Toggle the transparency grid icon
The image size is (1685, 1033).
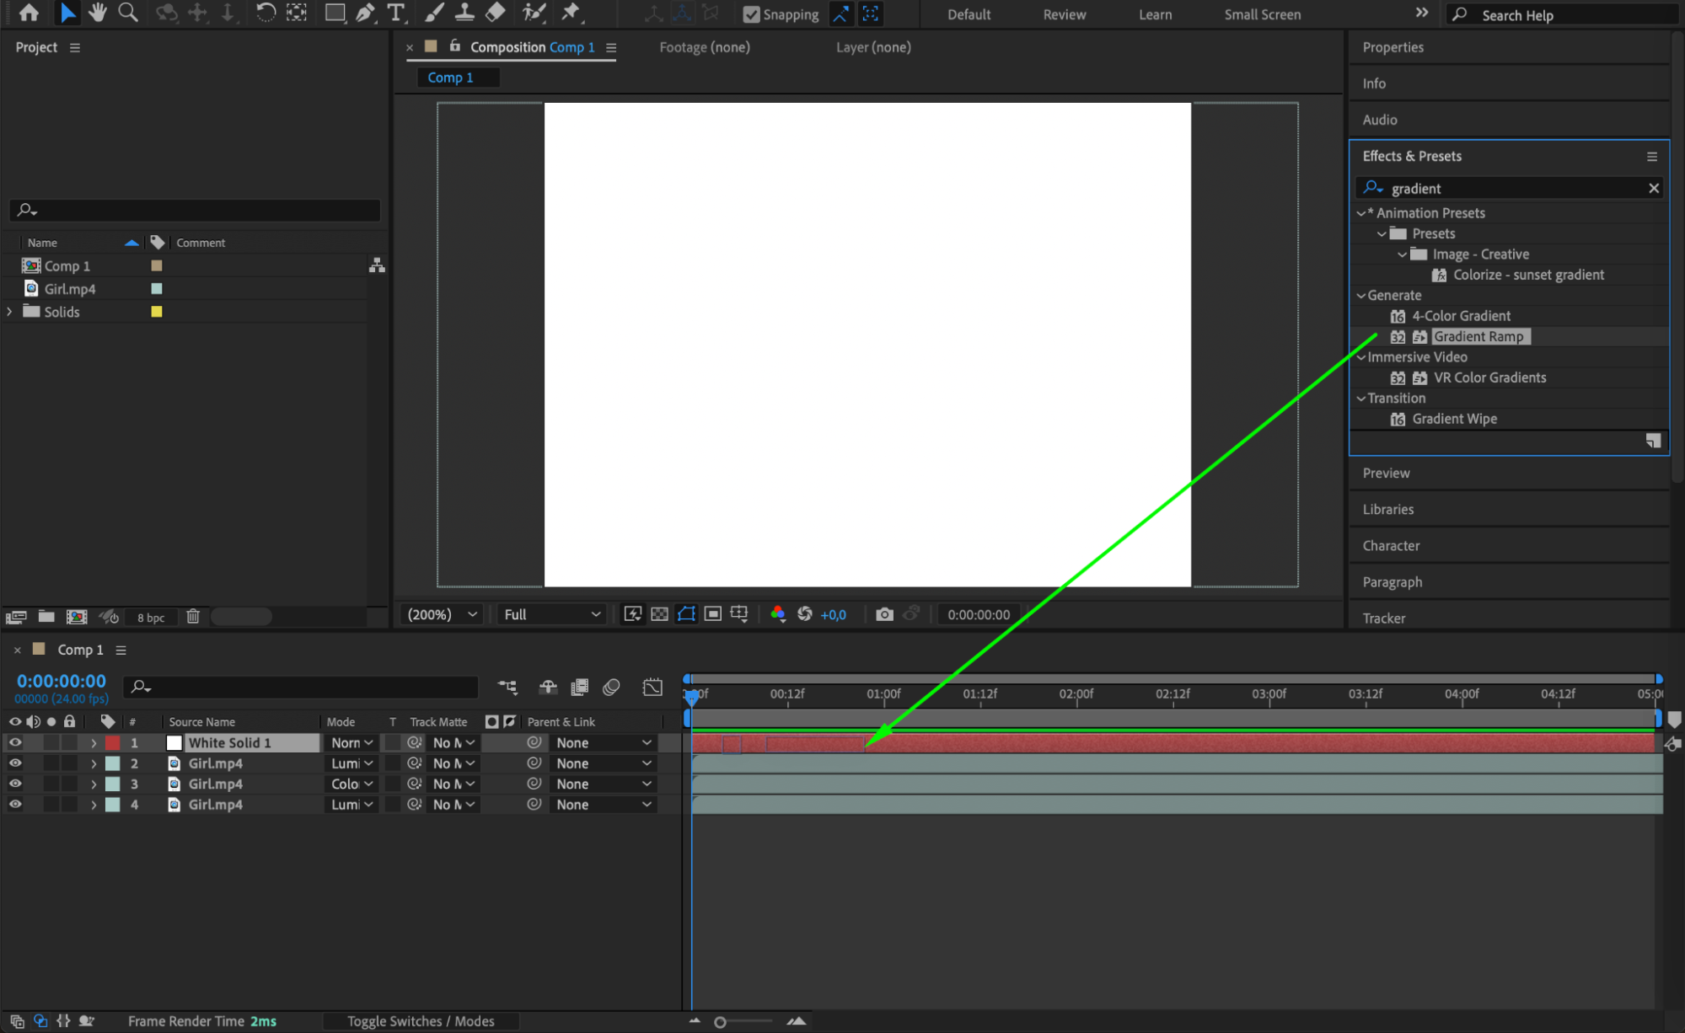tap(660, 614)
